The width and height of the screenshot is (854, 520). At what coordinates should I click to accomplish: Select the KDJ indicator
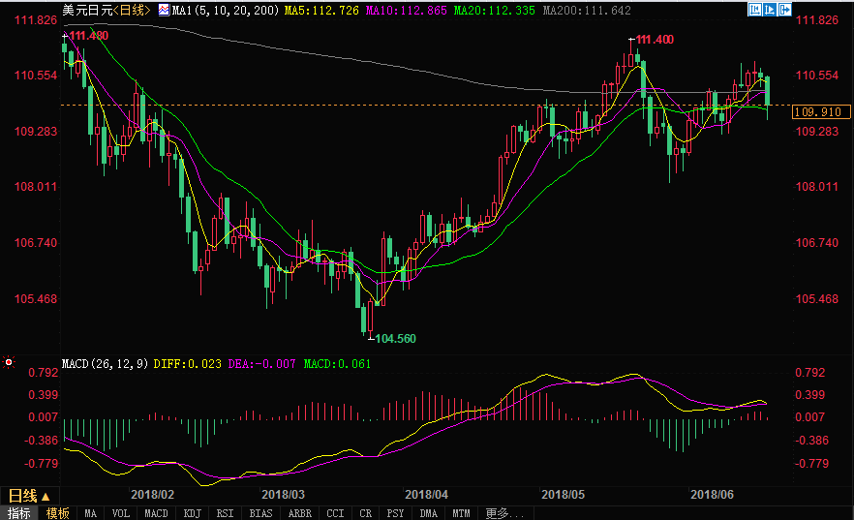click(192, 513)
